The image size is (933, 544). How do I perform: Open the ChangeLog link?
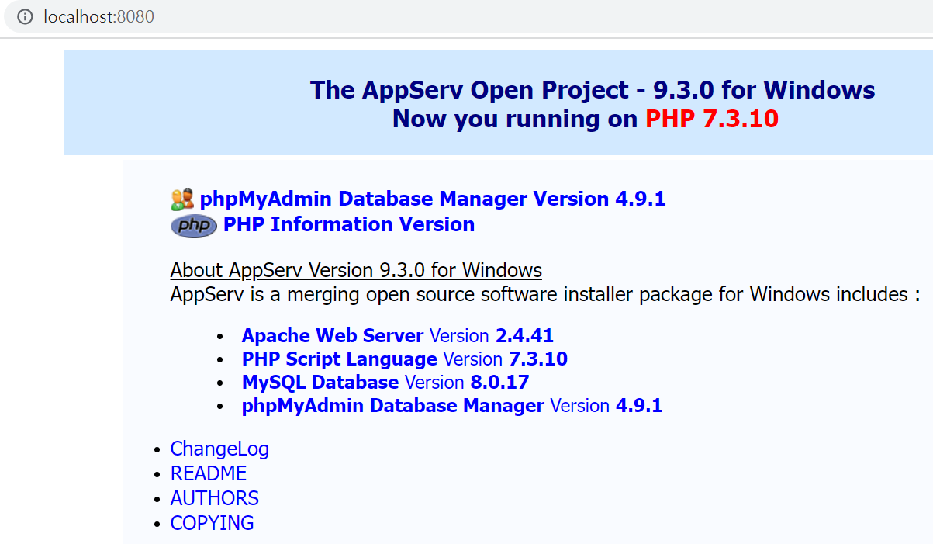click(219, 449)
